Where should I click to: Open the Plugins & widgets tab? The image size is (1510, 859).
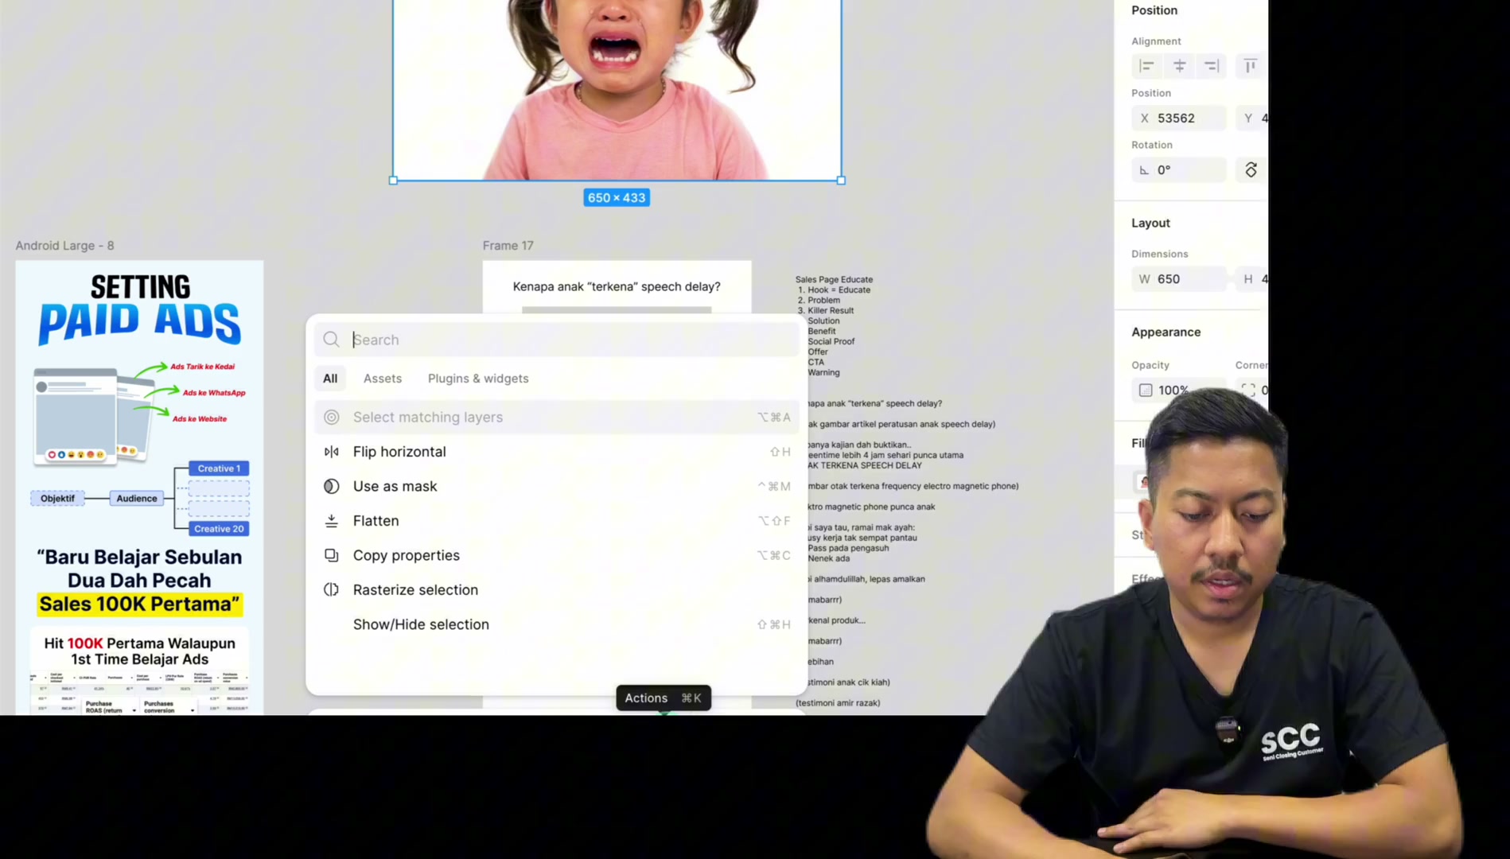[478, 379]
